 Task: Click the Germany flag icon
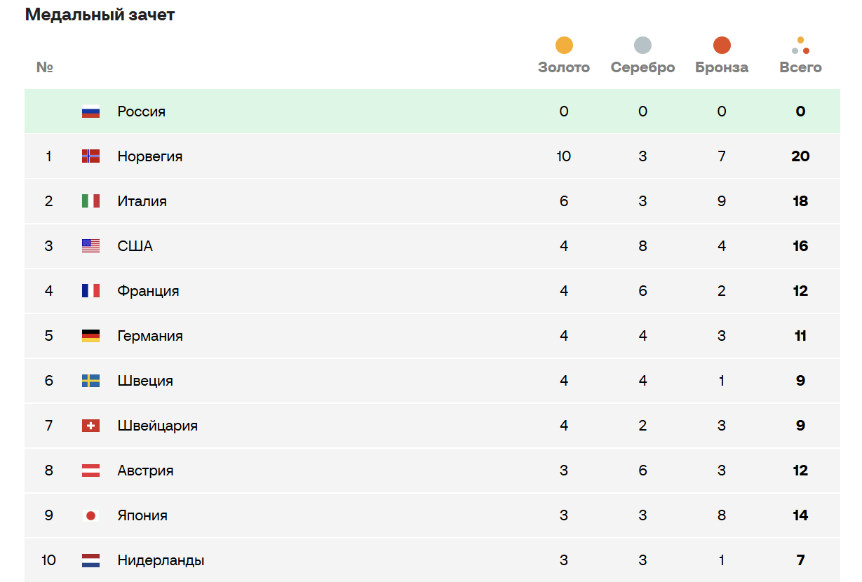(90, 336)
